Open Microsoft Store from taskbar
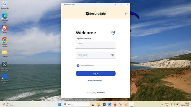The height and width of the screenshot is (107, 191). (104, 104)
